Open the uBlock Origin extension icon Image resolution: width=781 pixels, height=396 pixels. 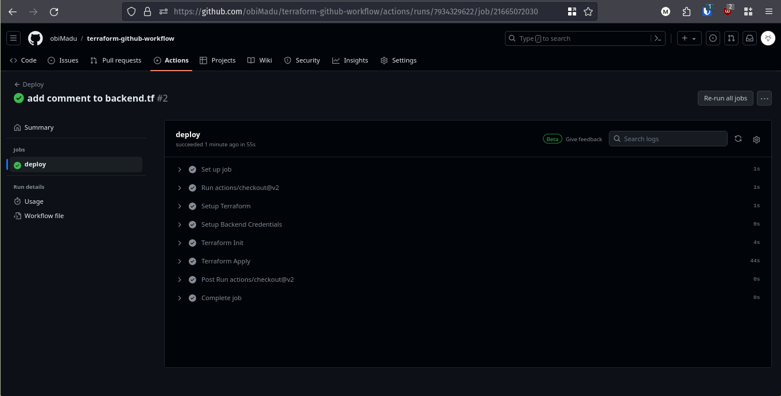pos(728,11)
